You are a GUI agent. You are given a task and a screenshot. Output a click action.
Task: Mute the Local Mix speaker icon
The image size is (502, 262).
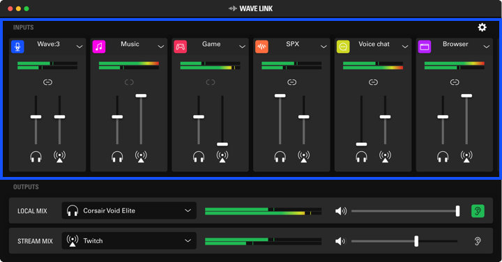click(x=341, y=211)
